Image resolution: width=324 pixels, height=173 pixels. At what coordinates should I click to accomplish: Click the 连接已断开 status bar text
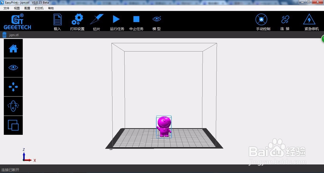[x=10, y=170]
